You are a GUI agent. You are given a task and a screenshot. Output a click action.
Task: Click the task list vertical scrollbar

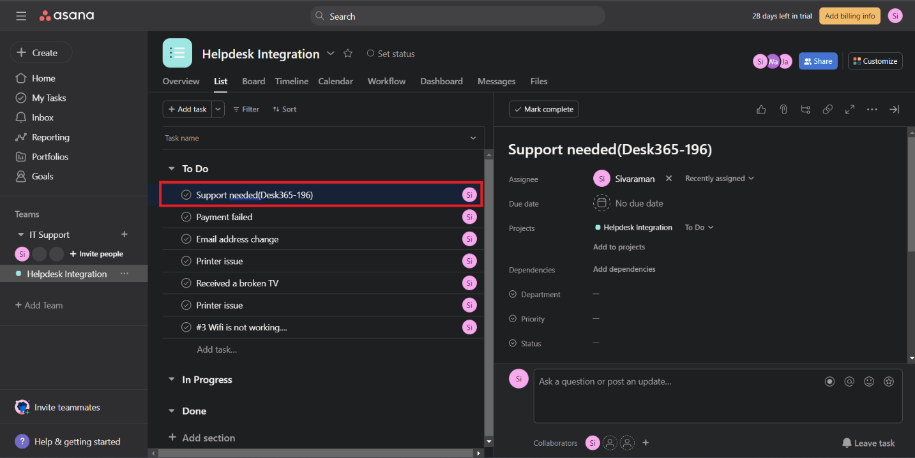point(489,298)
